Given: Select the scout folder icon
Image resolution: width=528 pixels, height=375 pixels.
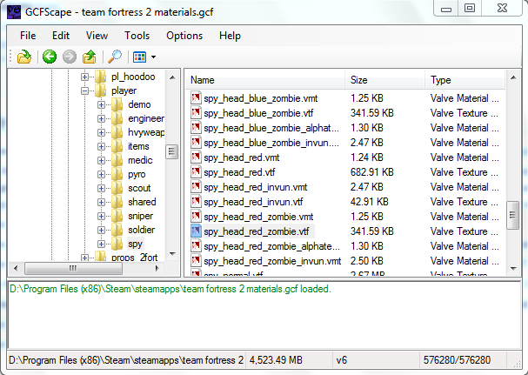Looking at the screenshot, I should point(117,188).
